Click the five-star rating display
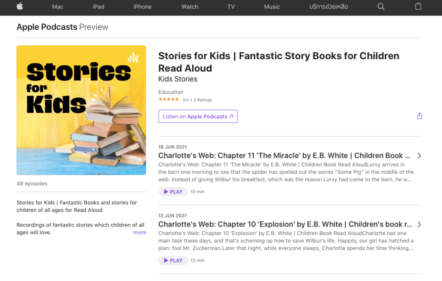This screenshot has height=281, width=442. tap(169, 99)
